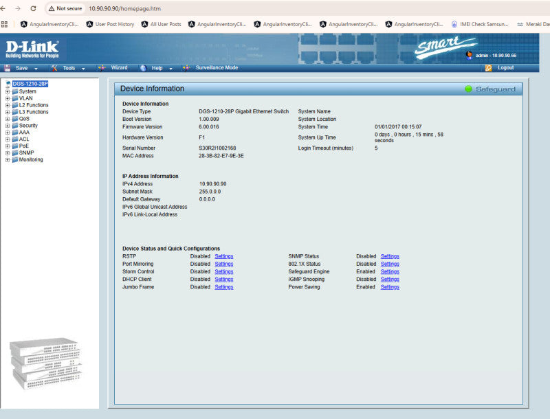Click the PoE folder icon
The width and height of the screenshot is (550, 419).
tap(15, 146)
